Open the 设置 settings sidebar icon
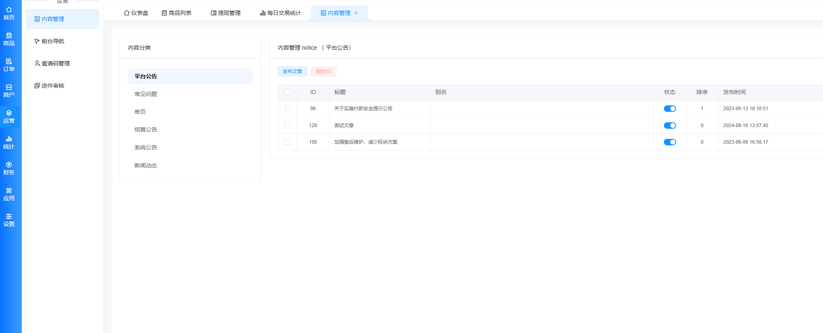Screen dimensions: 823x333 (x=9, y=220)
